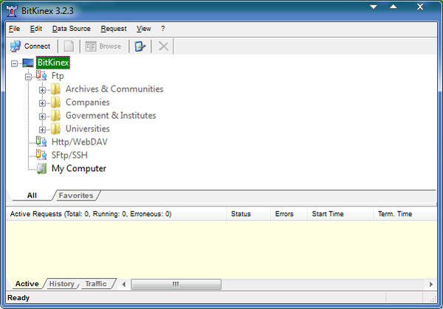
Task: Click the BitKinex root monitor icon
Action: tap(28, 63)
